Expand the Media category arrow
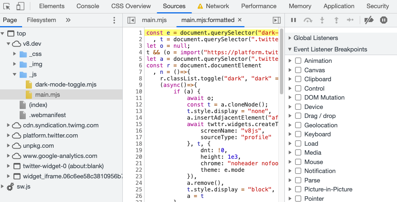Screen dimensions: 397x202 point(290,153)
